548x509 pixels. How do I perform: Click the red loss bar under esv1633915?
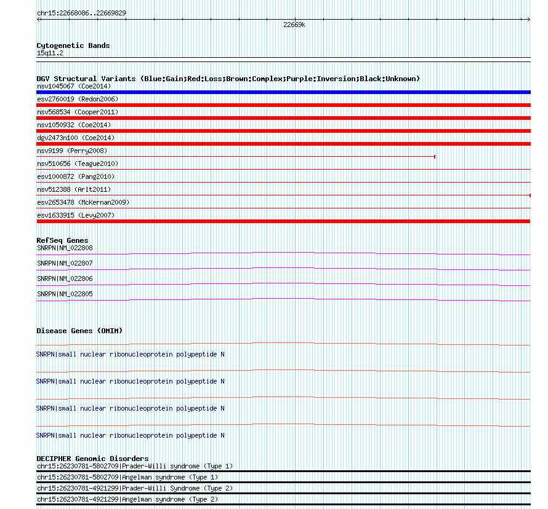point(283,221)
